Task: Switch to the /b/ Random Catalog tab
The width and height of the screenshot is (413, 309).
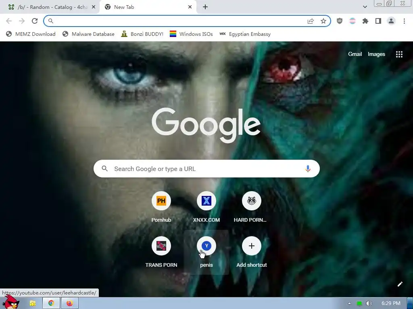Action: point(50,7)
